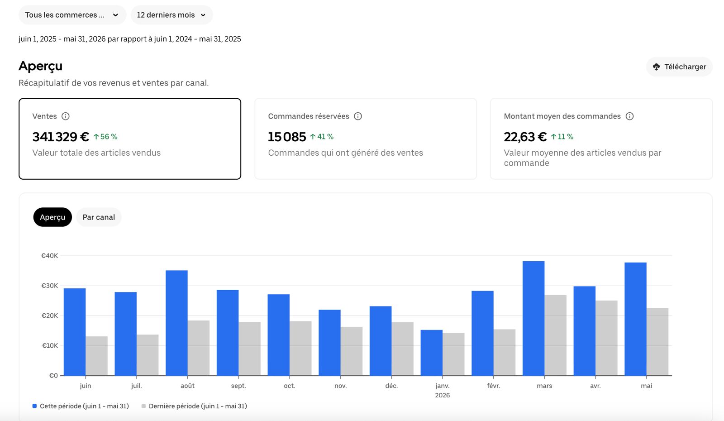Click the cloud download icon in Télécharger

[x=656, y=67]
